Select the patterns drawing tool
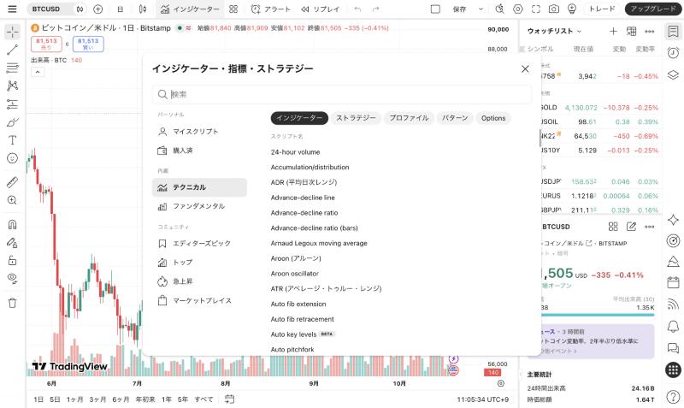684x408 pixels. 12,86
